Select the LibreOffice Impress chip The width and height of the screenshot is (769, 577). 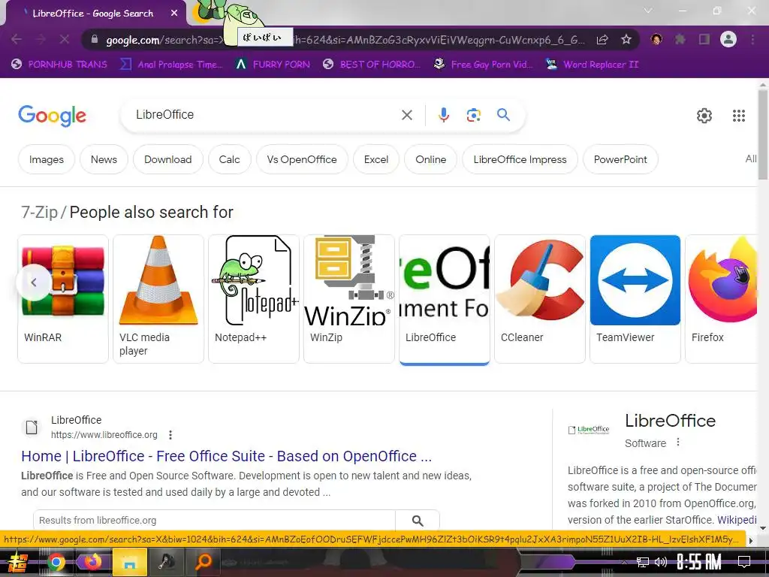(520, 159)
